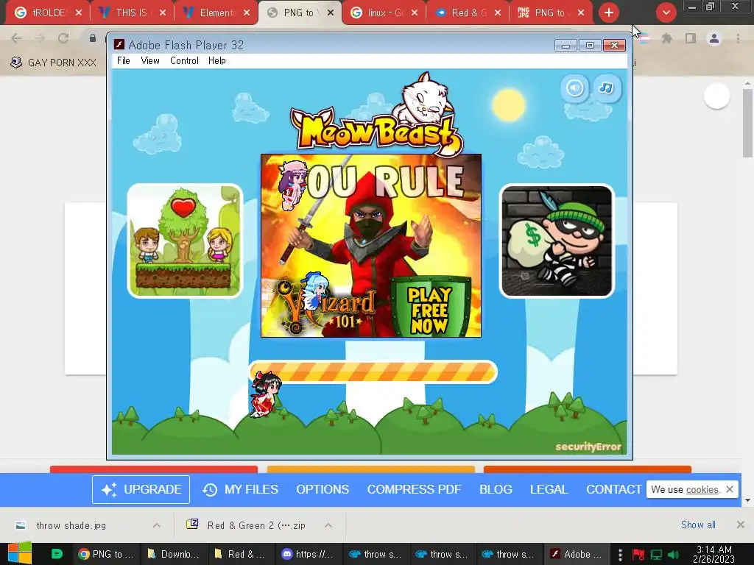The width and height of the screenshot is (754, 565).
Task: Open the Chrome PNG to taskbar item
Action: [106, 554]
